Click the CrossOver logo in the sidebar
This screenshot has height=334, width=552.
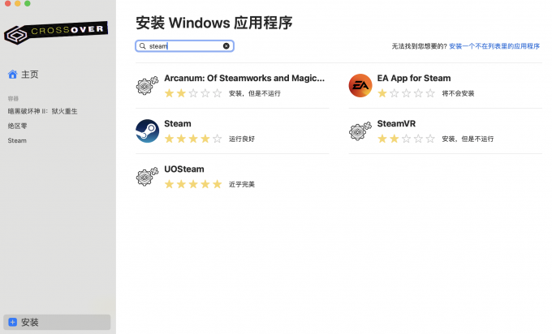(56, 32)
